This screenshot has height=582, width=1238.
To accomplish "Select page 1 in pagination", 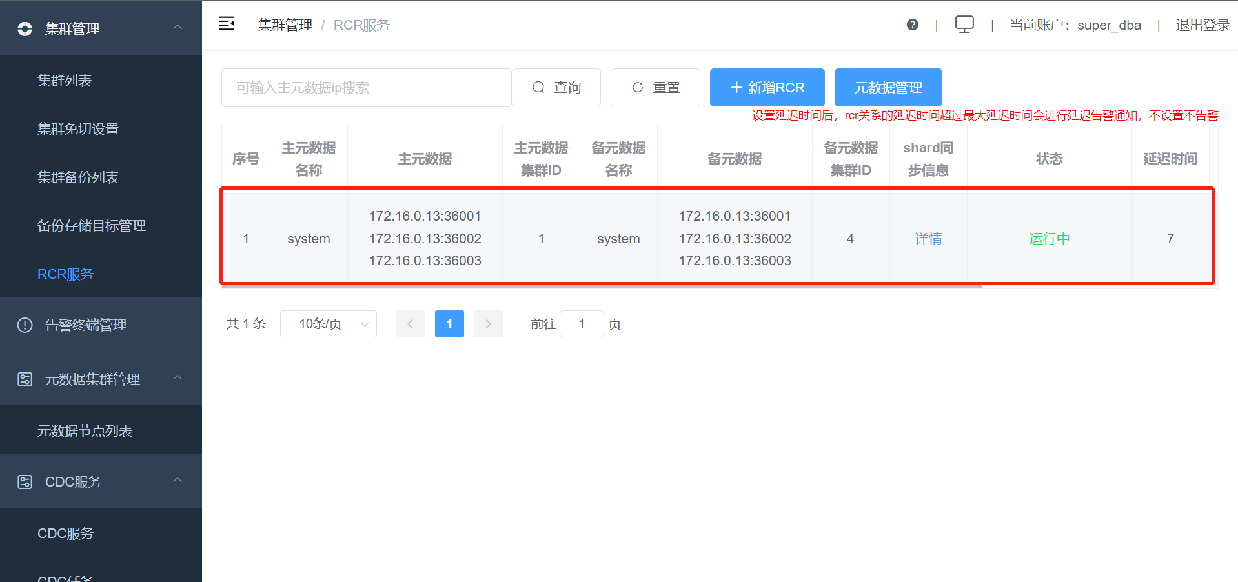I will coord(449,324).
